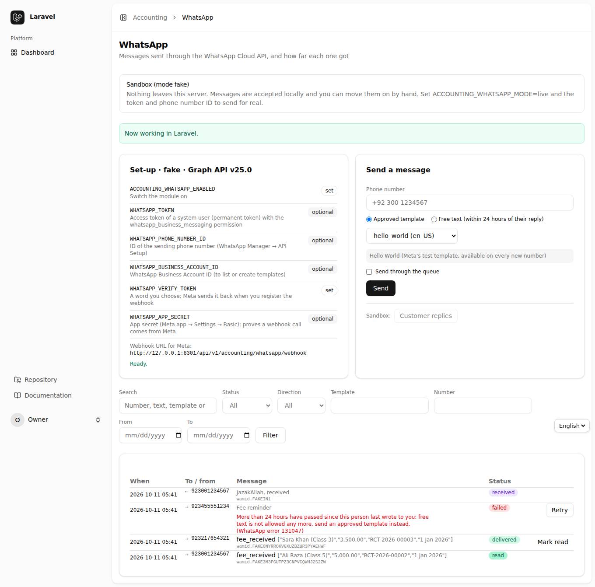
Task: Open the To date calendar picker icon
Action: pyautogui.click(x=247, y=435)
